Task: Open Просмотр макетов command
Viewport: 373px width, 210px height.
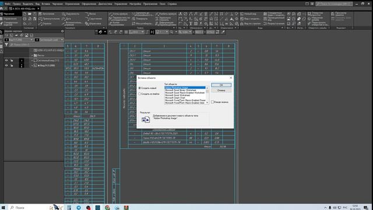Action: (x=339, y=14)
